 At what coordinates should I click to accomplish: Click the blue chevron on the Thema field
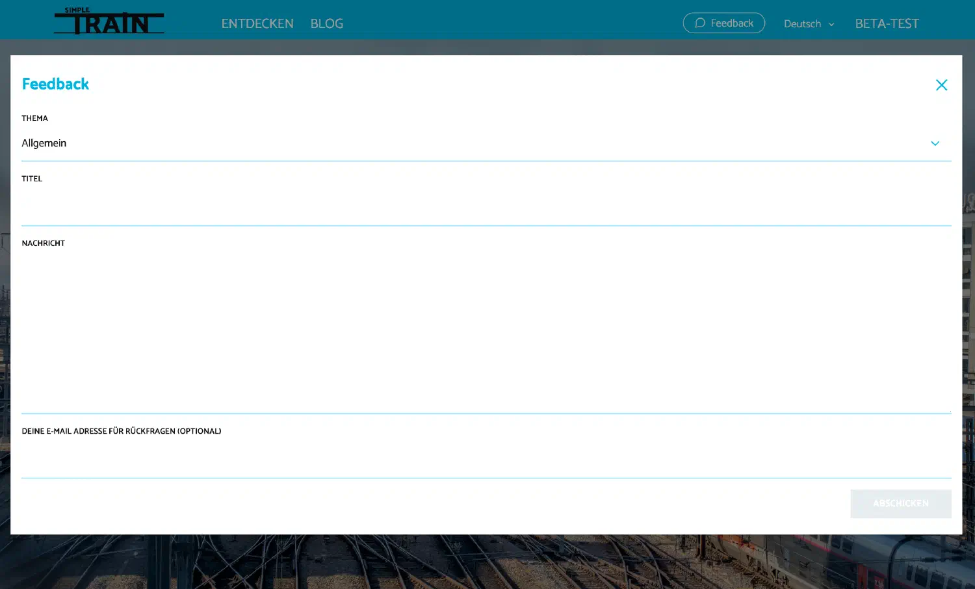(x=935, y=143)
